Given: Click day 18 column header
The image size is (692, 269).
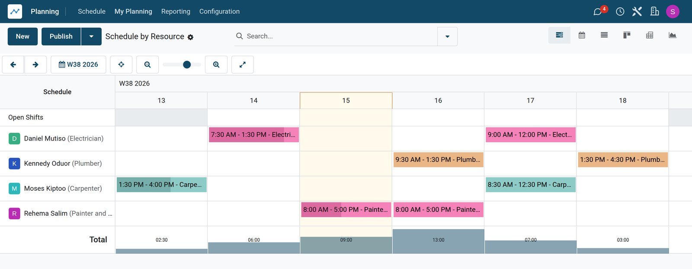Looking at the screenshot, I should [623, 100].
